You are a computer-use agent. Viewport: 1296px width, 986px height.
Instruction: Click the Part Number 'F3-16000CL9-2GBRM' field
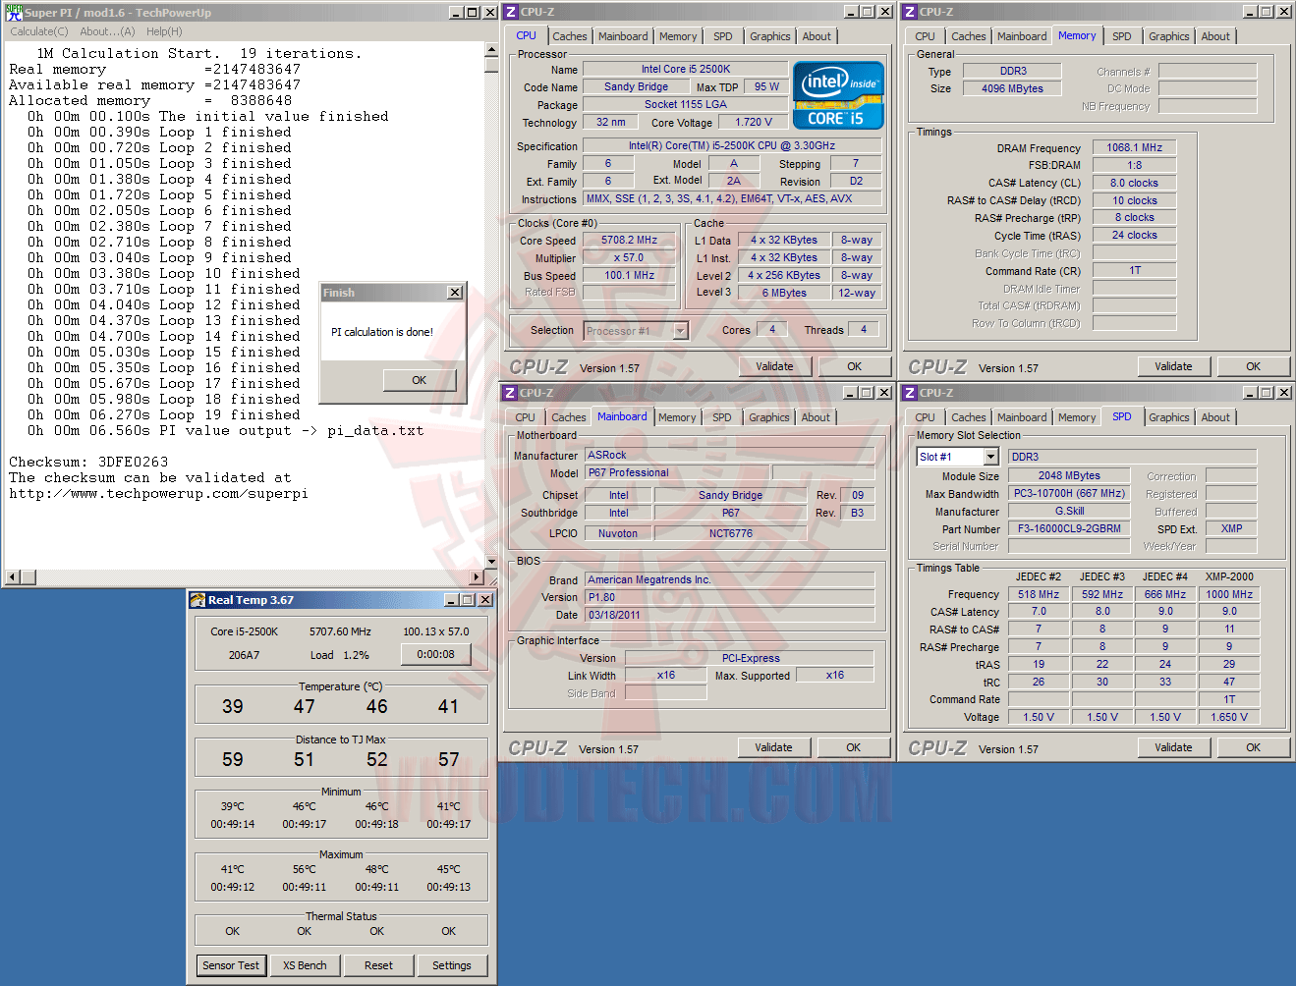click(1069, 528)
